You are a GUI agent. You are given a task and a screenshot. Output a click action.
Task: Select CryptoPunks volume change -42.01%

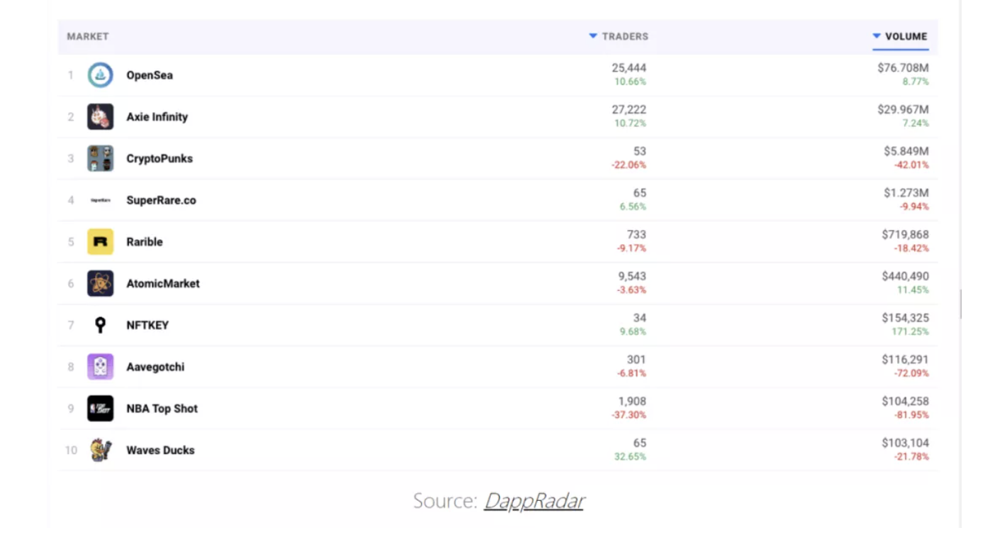tap(911, 165)
